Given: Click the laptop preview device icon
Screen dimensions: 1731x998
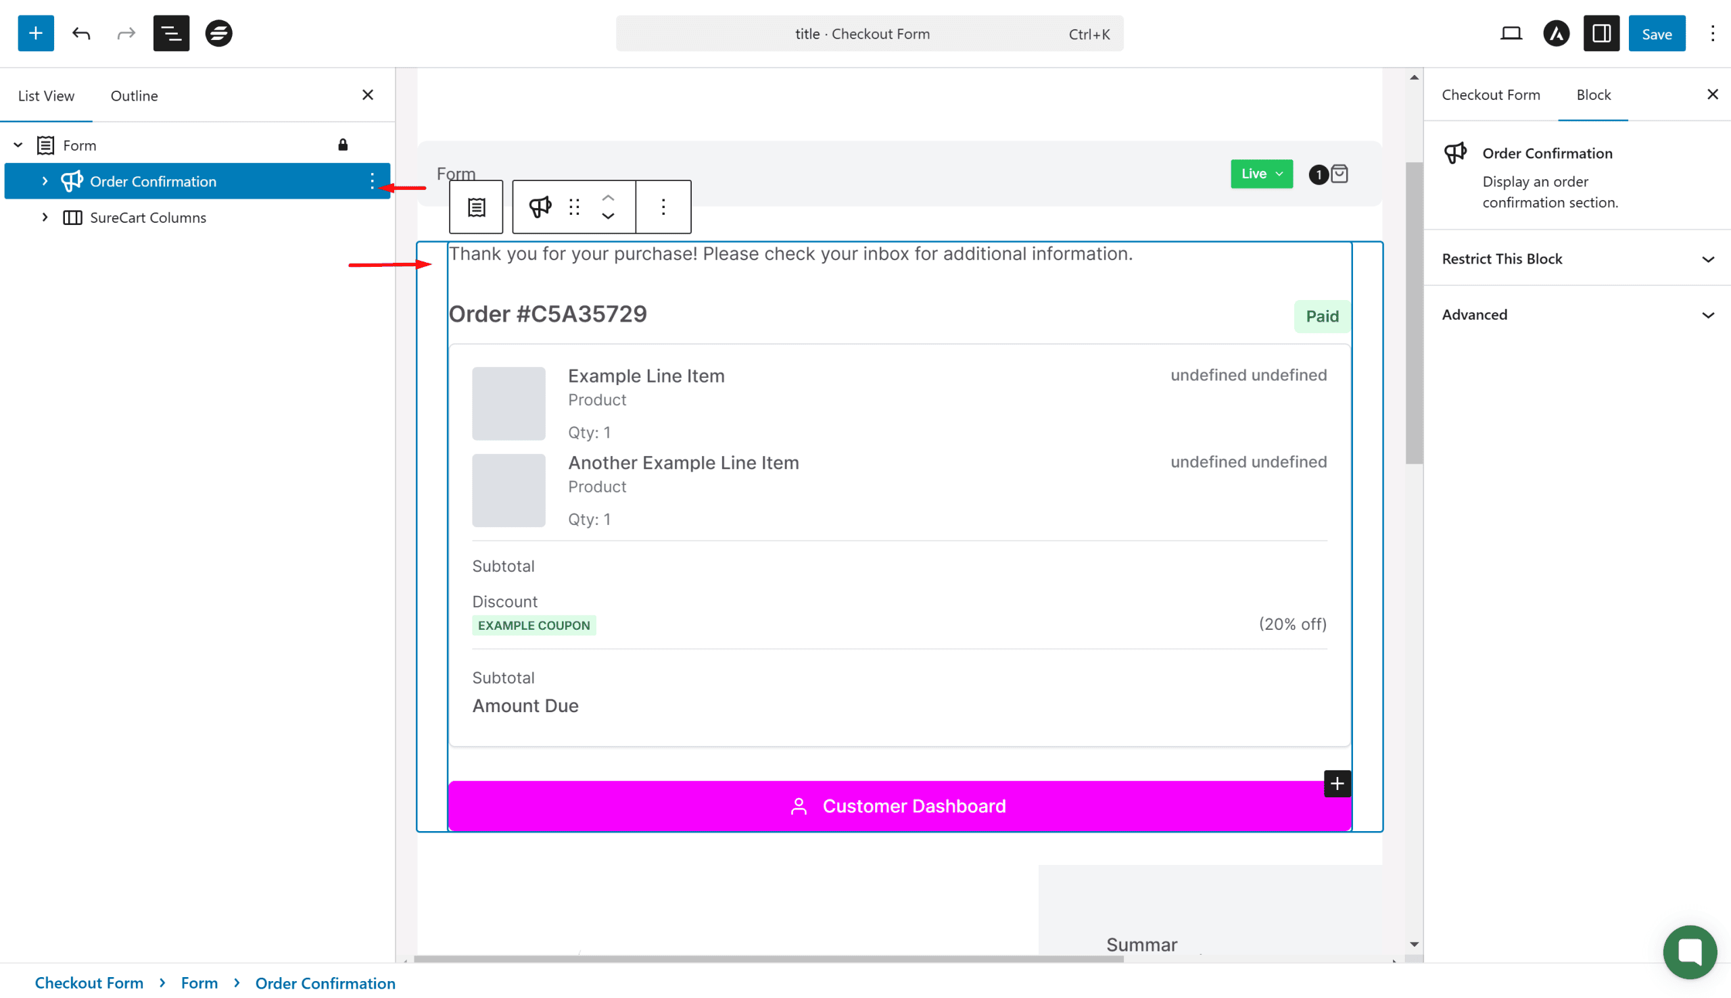Looking at the screenshot, I should click(x=1511, y=34).
